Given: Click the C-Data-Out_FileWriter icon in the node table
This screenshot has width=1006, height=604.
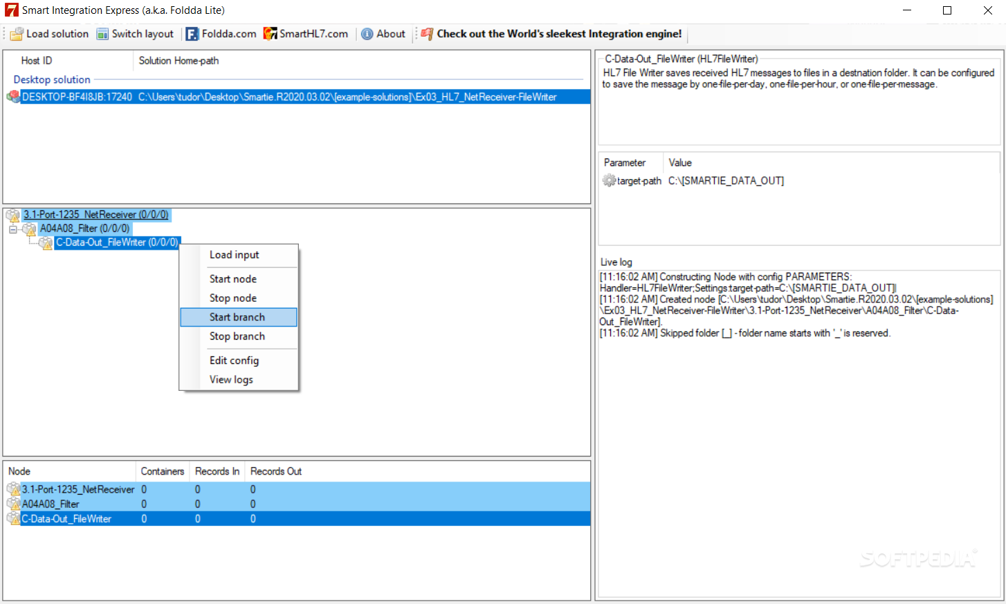Looking at the screenshot, I should click(14, 519).
